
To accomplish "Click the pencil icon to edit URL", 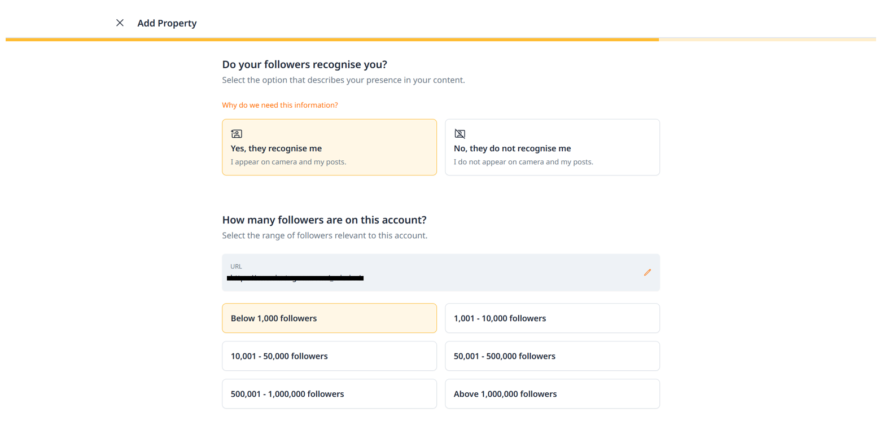I will point(647,273).
